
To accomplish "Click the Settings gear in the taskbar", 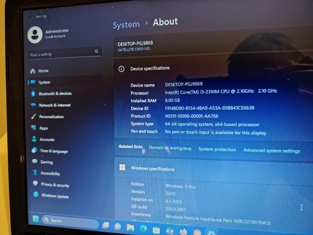I will (211, 233).
